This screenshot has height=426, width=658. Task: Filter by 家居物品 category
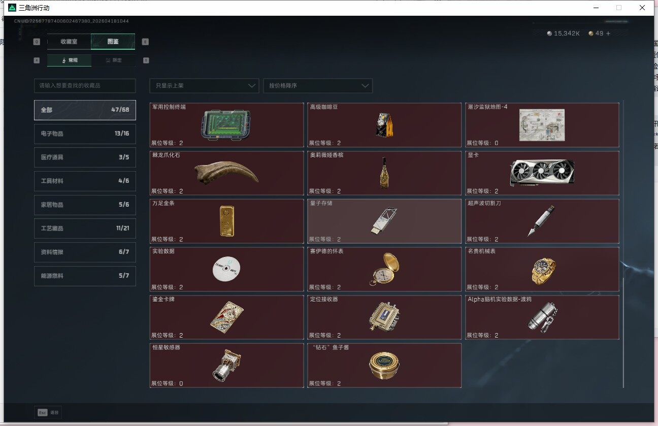85,205
